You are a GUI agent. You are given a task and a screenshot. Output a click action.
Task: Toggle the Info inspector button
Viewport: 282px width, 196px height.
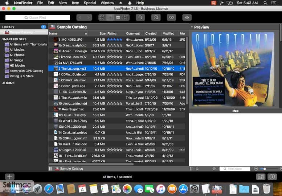pos(272,177)
